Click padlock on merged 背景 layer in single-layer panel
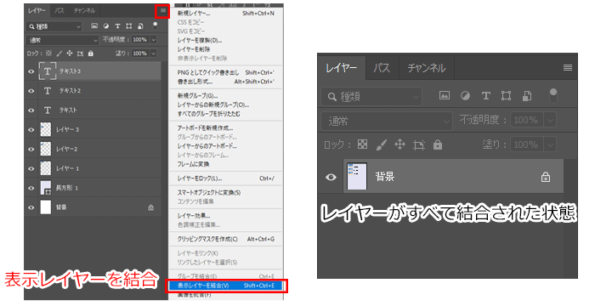 pyautogui.click(x=546, y=177)
